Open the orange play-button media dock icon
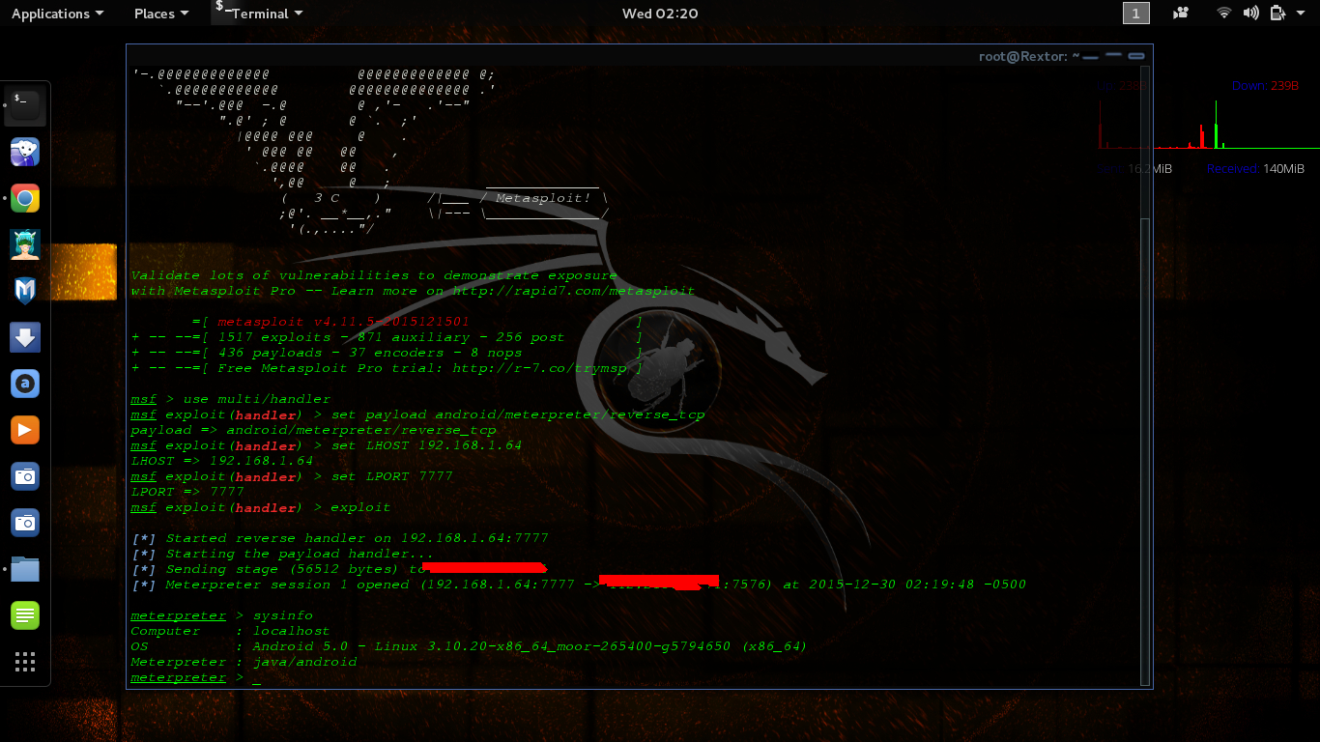1320x742 pixels. tap(25, 430)
